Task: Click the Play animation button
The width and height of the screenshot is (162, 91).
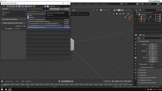Action: (x=68, y=81)
